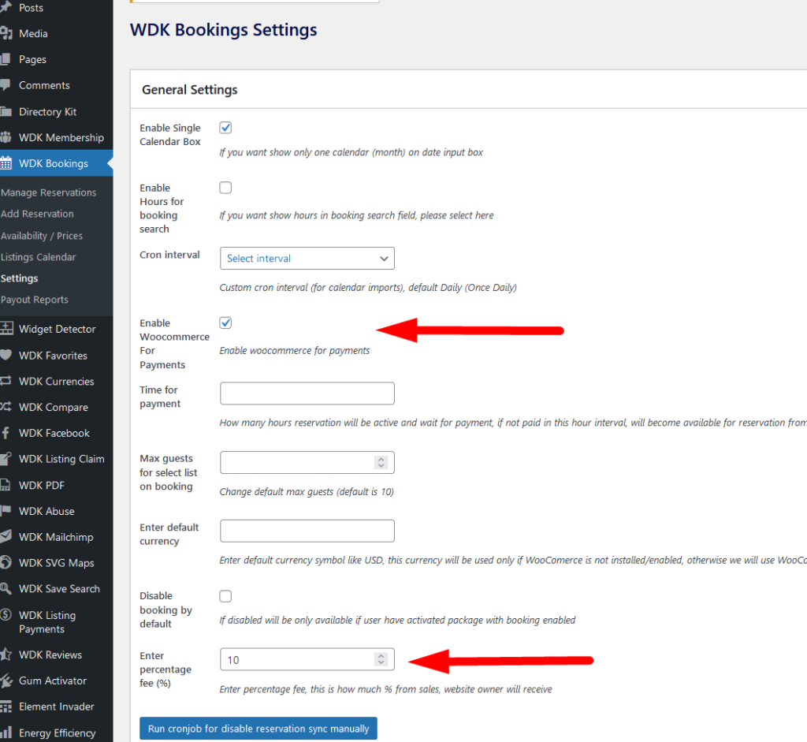Click the WDK Favorites heart icon
Image resolution: width=807 pixels, height=742 pixels.
[x=6, y=355]
